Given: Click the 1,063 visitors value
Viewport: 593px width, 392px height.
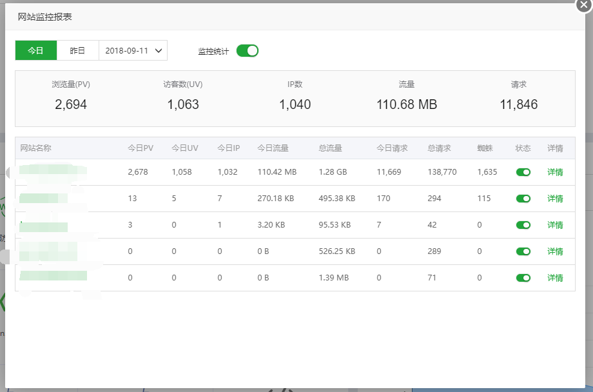Looking at the screenshot, I should (183, 104).
